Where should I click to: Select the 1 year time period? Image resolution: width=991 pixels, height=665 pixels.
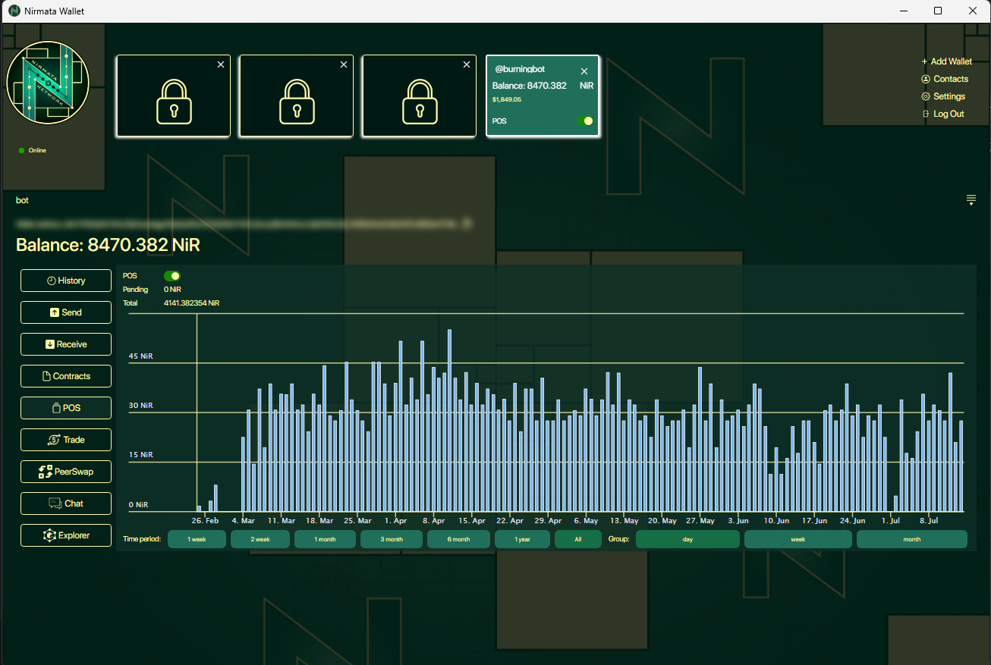pyautogui.click(x=522, y=539)
